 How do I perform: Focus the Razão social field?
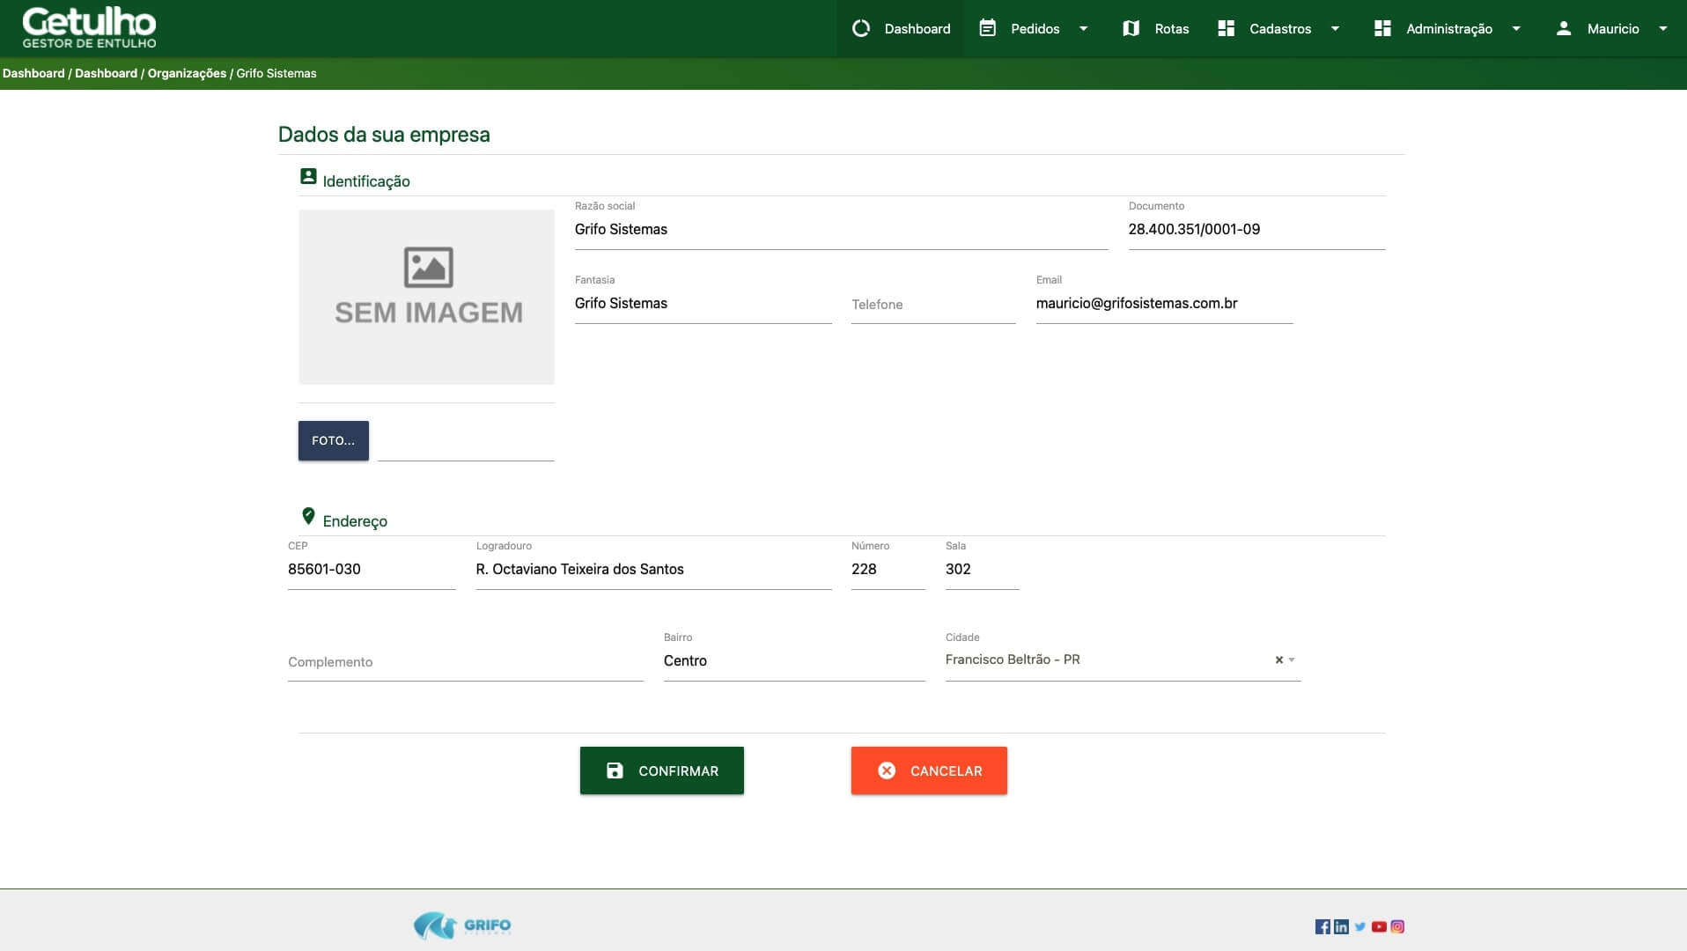click(x=841, y=229)
